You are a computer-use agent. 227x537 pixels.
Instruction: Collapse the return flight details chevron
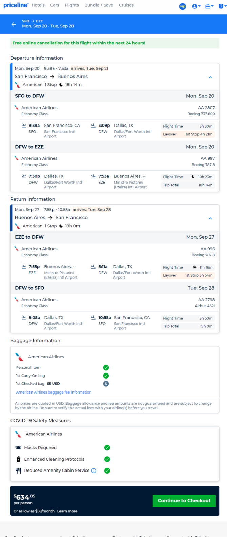(210, 218)
